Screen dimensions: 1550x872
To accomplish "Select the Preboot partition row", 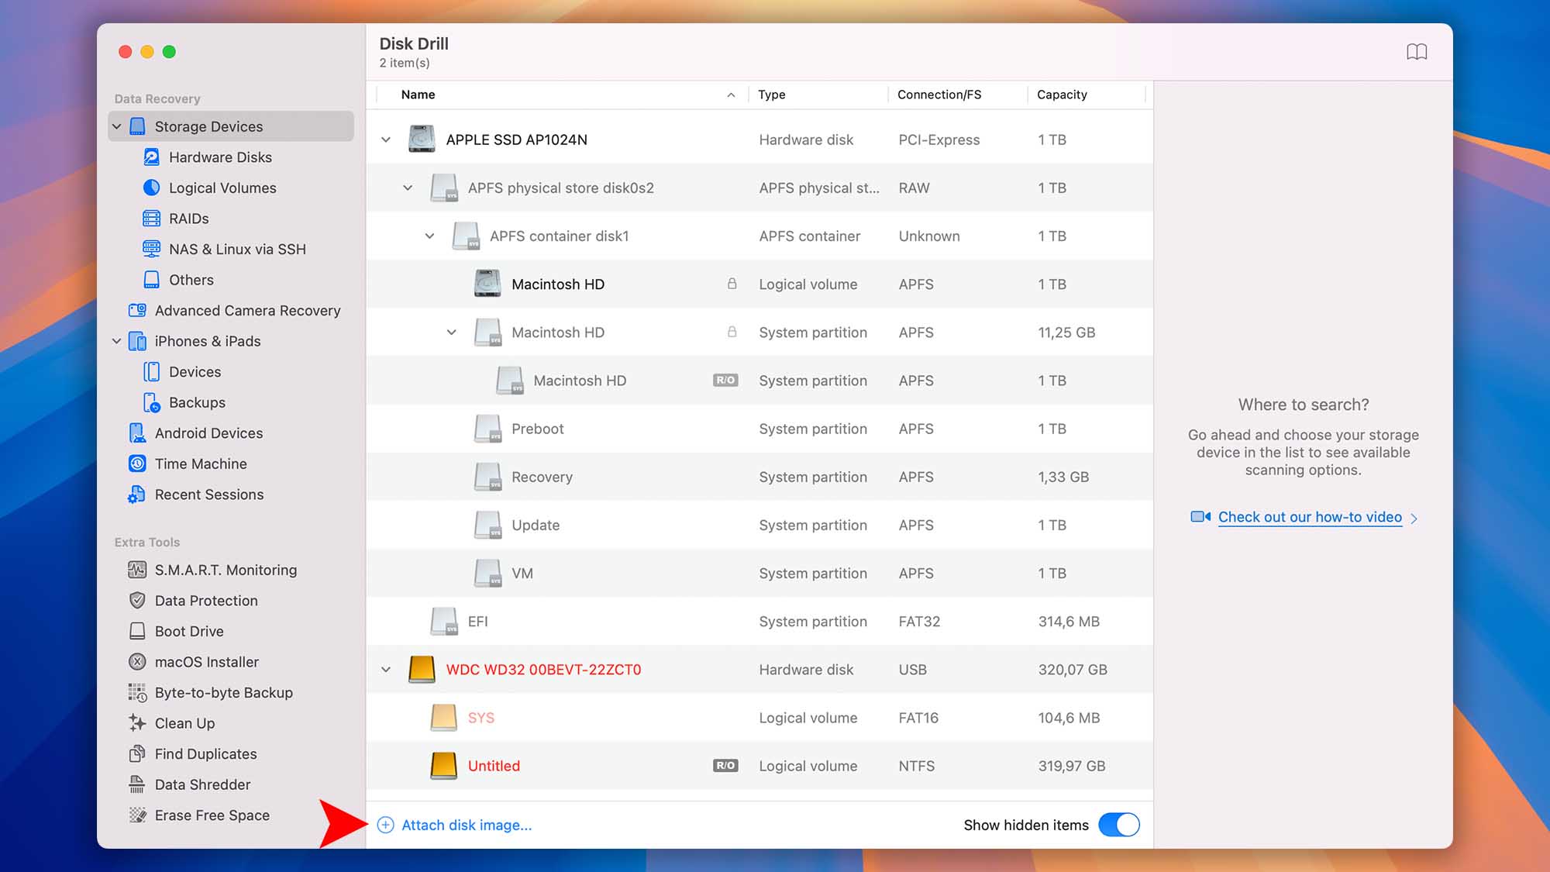I will point(759,429).
